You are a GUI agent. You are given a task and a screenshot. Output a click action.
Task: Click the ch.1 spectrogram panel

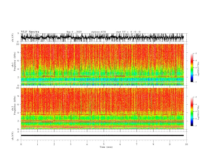click(x=102, y=65)
